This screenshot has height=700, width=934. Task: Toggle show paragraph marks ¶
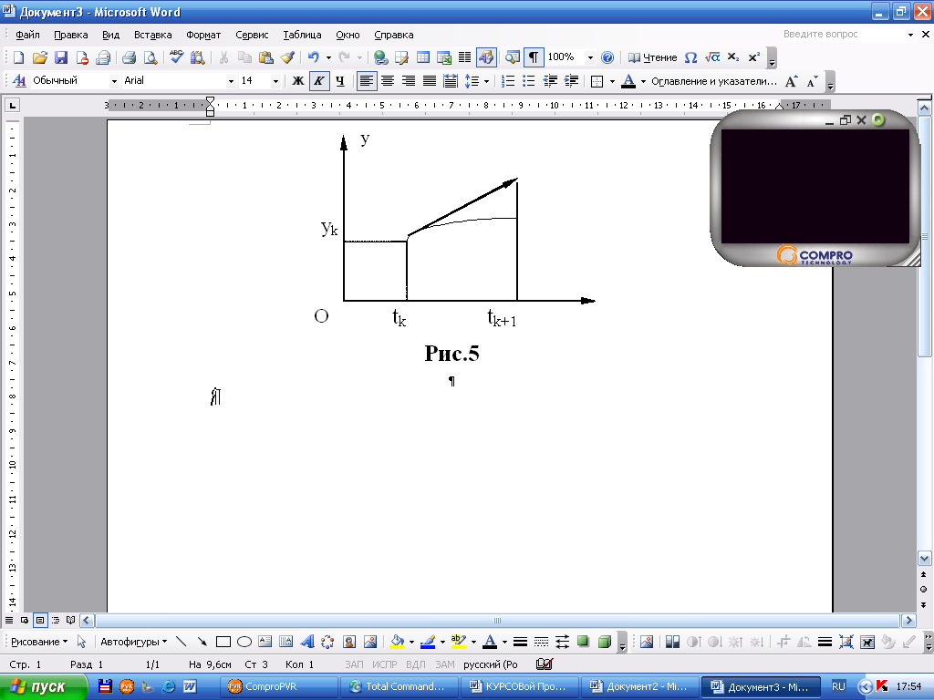pos(534,57)
